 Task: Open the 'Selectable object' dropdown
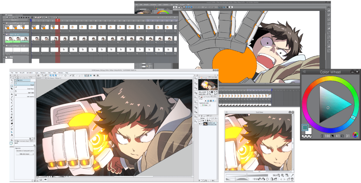[24, 154]
